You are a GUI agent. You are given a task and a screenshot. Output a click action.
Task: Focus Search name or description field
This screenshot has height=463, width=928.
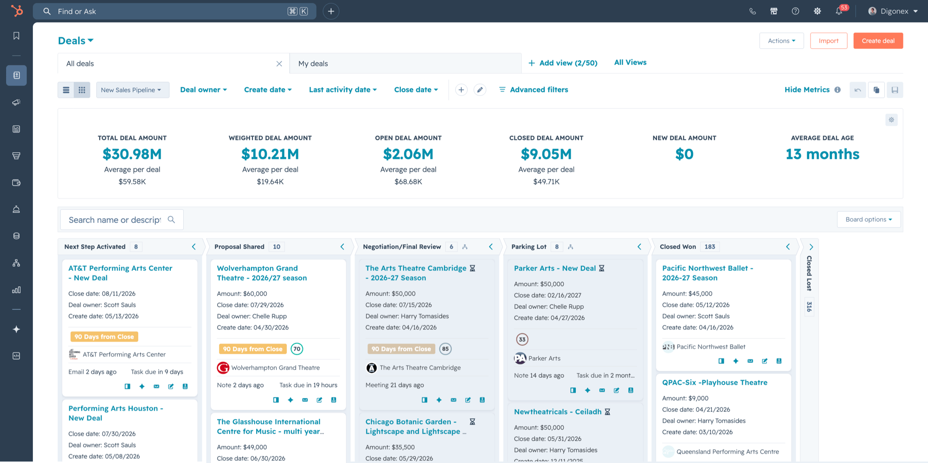122,220
